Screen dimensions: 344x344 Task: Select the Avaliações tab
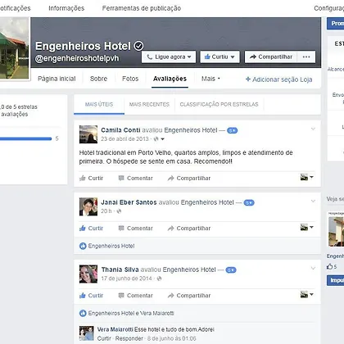(170, 79)
